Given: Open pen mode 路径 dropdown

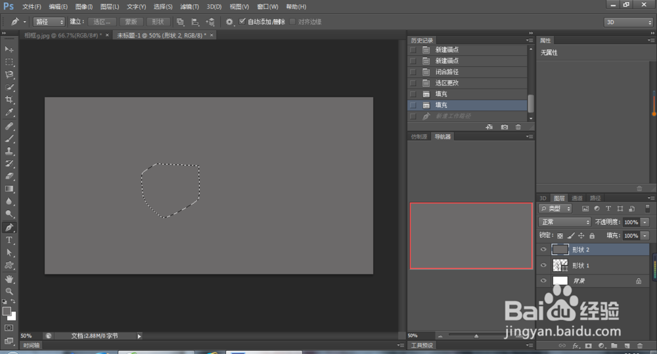Looking at the screenshot, I should 49,22.
